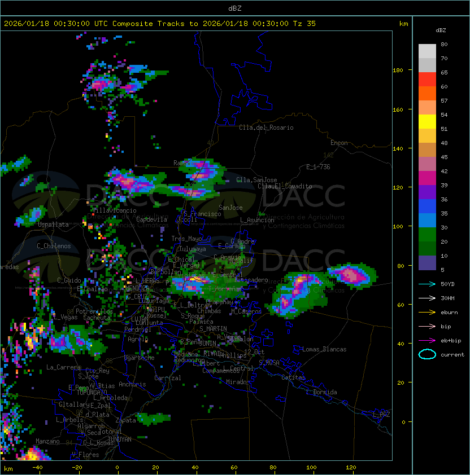Pick the light gray top swatch in legend
The image size is (470, 475).
point(427,51)
